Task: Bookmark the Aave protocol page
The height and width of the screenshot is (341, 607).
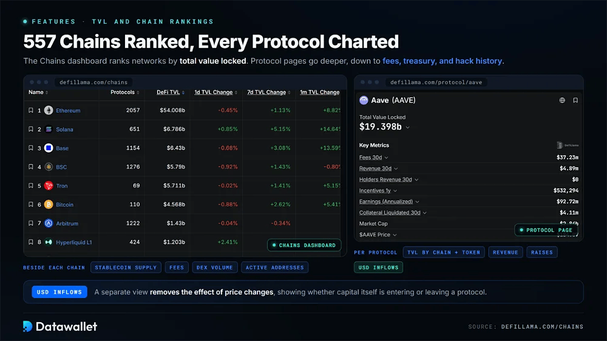Action: 575,101
